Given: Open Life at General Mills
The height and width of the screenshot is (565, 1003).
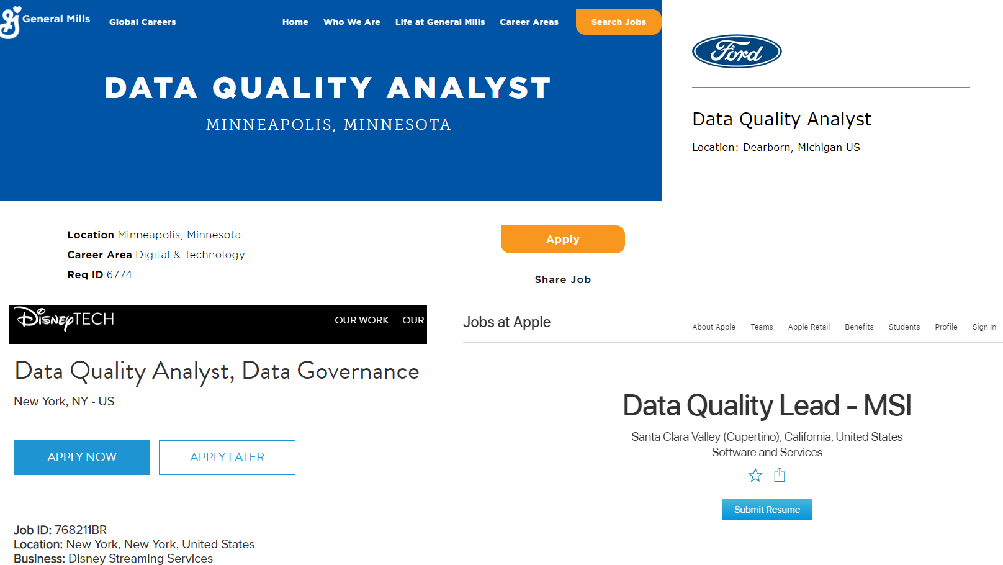Looking at the screenshot, I should [x=440, y=22].
